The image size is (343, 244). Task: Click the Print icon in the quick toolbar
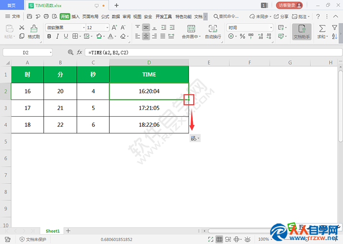pyautogui.click(x=46, y=16)
